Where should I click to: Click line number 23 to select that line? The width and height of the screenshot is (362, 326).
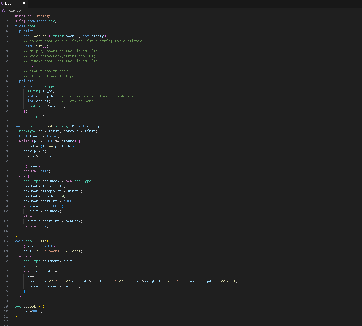pos(6,126)
